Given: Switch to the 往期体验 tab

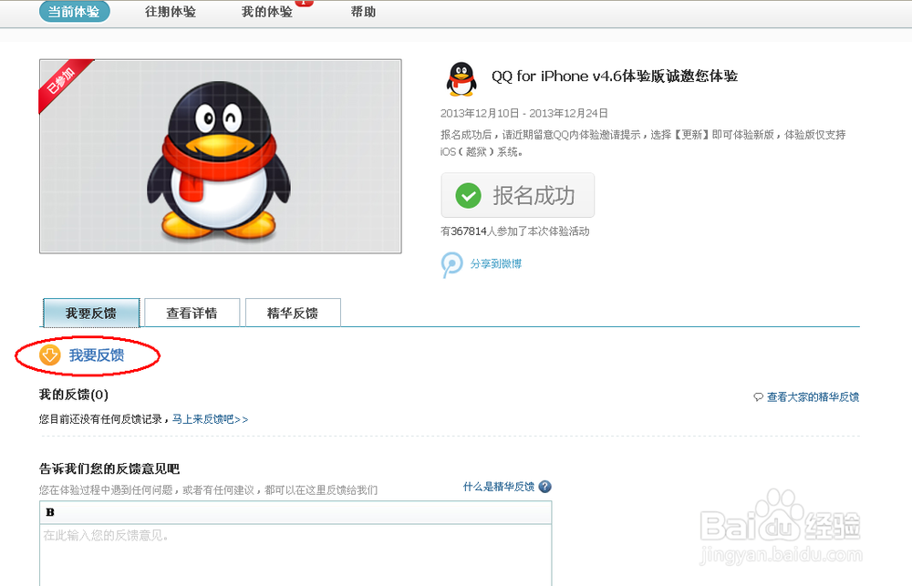Looking at the screenshot, I should [171, 12].
